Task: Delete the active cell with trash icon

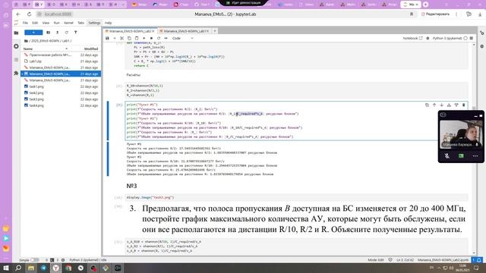Action: [x=464, y=105]
